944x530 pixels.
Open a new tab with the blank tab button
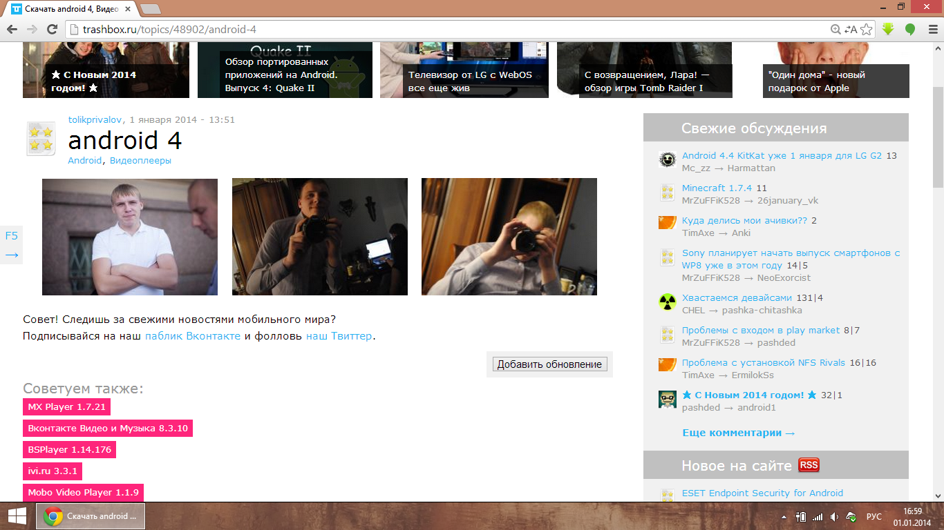[x=151, y=9]
